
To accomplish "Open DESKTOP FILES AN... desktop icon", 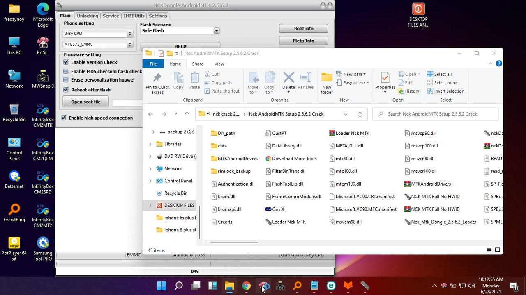I will (418, 15).
